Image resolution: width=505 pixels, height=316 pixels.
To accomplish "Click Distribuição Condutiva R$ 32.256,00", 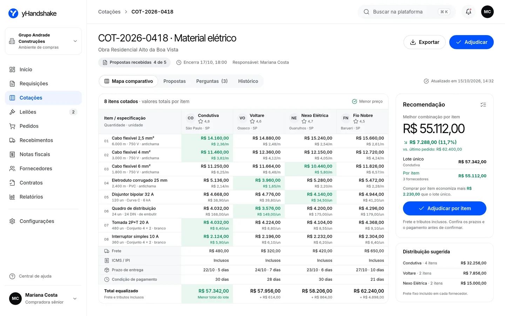I will [x=473, y=263].
